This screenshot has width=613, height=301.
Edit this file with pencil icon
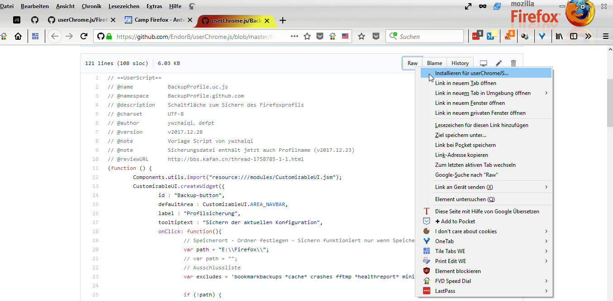pos(499,63)
